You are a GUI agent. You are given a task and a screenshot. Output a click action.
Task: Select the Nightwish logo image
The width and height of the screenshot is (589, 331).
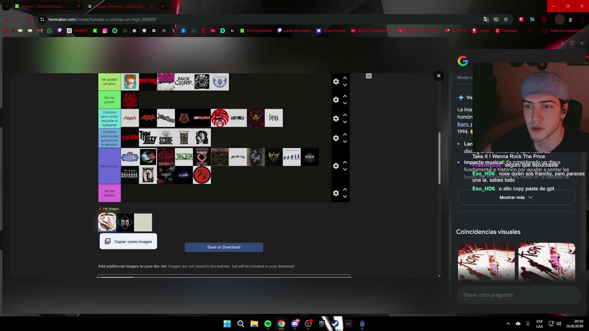(219, 82)
